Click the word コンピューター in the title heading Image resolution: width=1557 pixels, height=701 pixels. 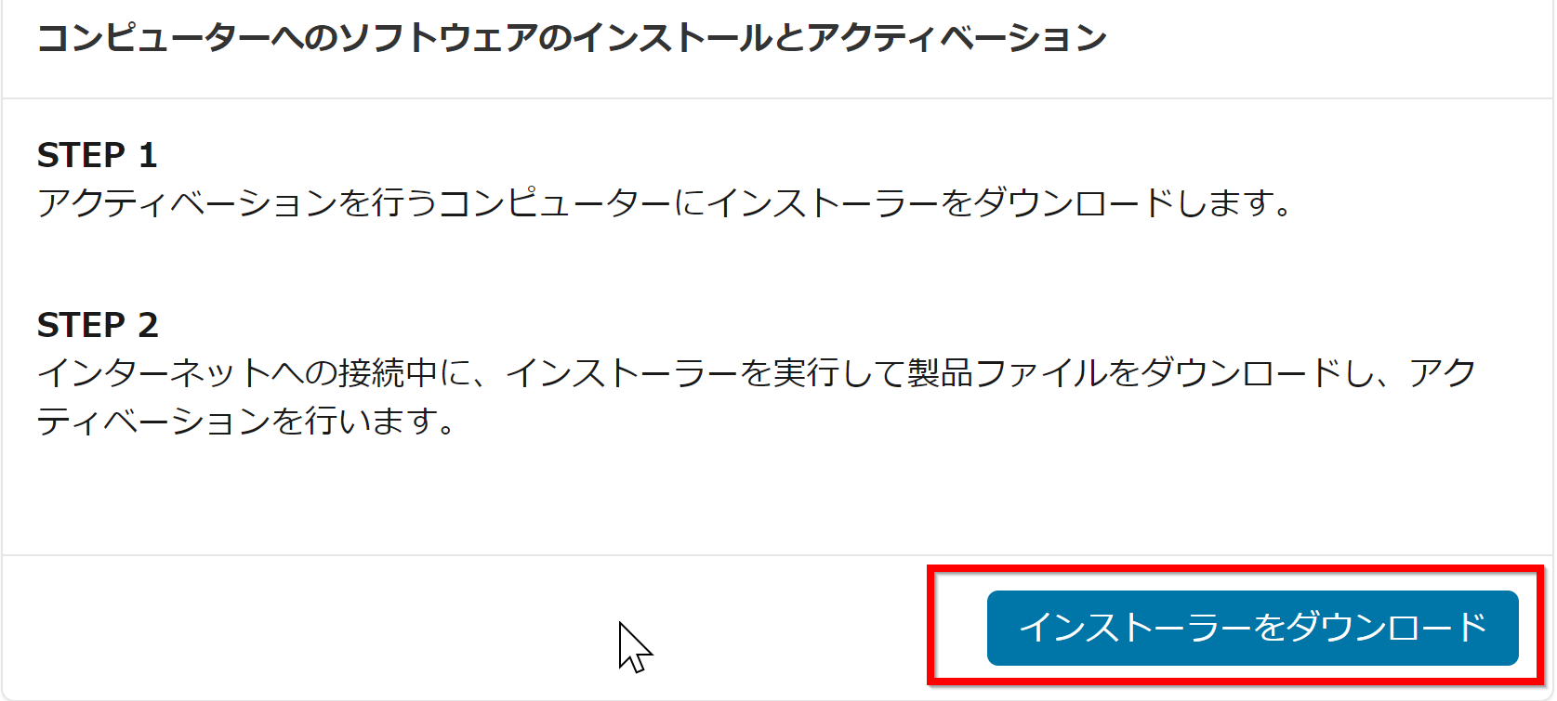click(x=153, y=38)
